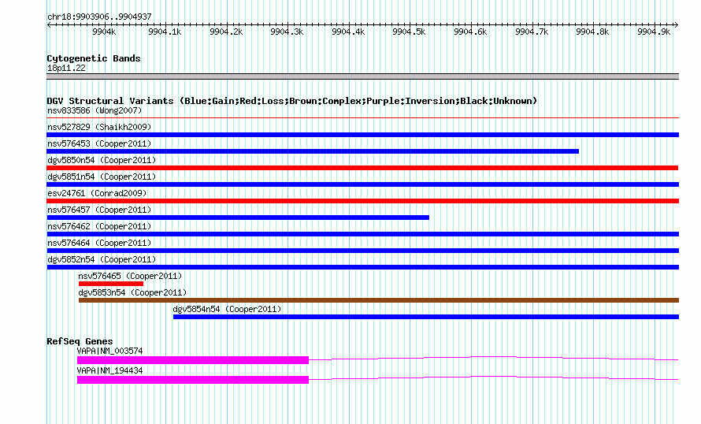The height and width of the screenshot is (424, 701).
Task: Click the 9904.8k ruler tick label
Action: 592,32
